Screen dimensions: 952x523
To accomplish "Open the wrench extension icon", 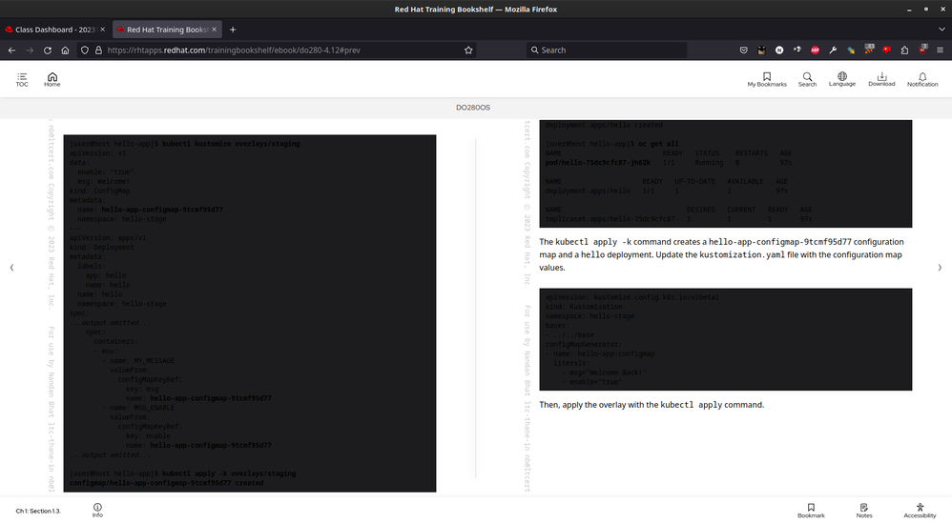I will pos(833,50).
